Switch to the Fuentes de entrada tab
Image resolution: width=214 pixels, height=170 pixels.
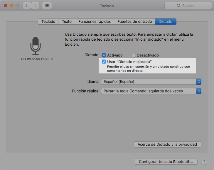pos(134,21)
